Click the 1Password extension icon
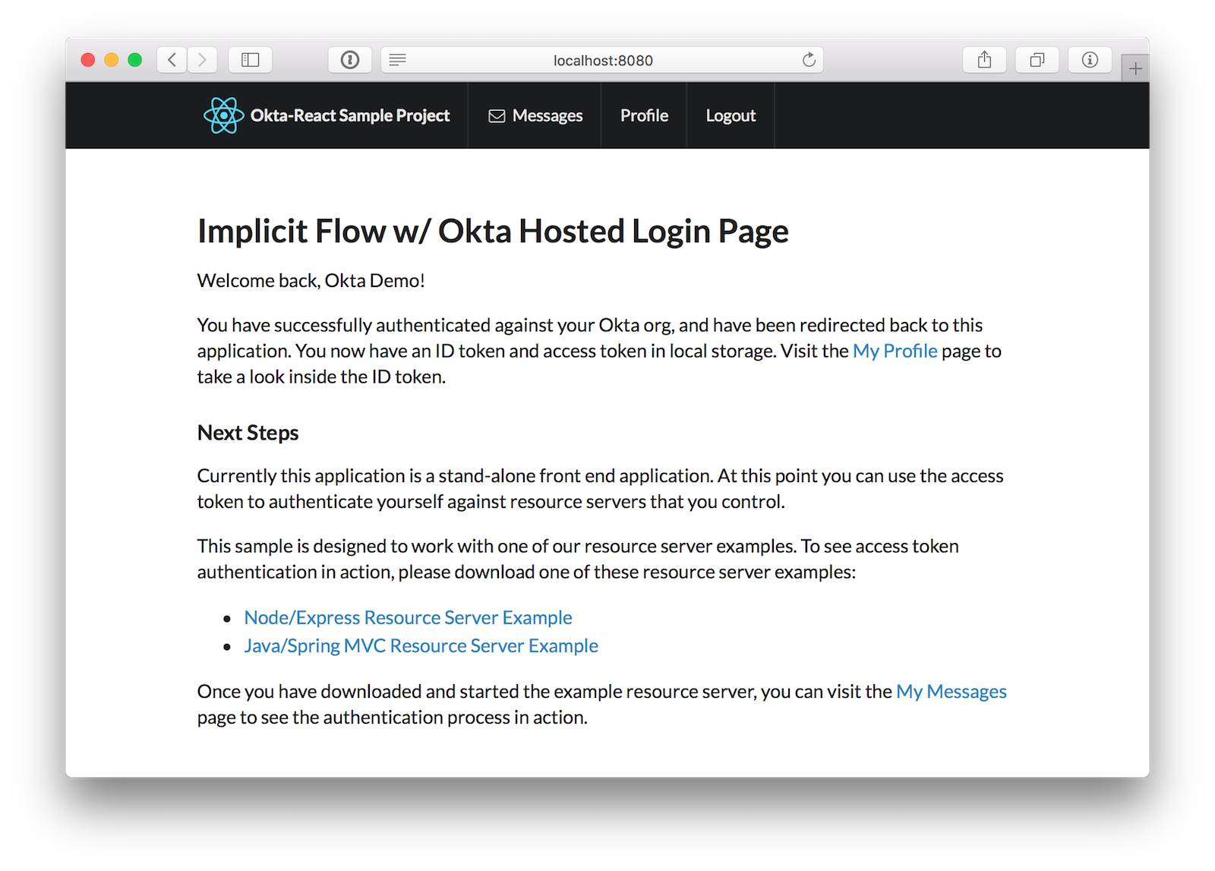Image resolution: width=1215 pixels, height=871 pixels. coord(350,60)
